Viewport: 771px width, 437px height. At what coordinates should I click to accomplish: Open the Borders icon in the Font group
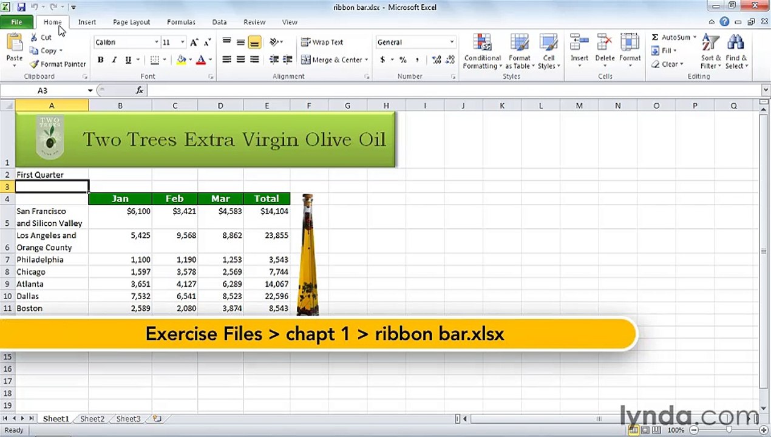point(155,60)
